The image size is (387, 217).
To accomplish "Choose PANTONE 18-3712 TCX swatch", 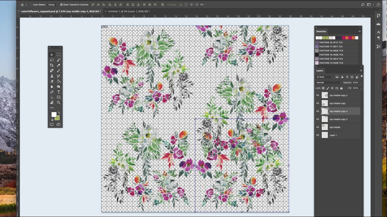I will click(331, 42).
